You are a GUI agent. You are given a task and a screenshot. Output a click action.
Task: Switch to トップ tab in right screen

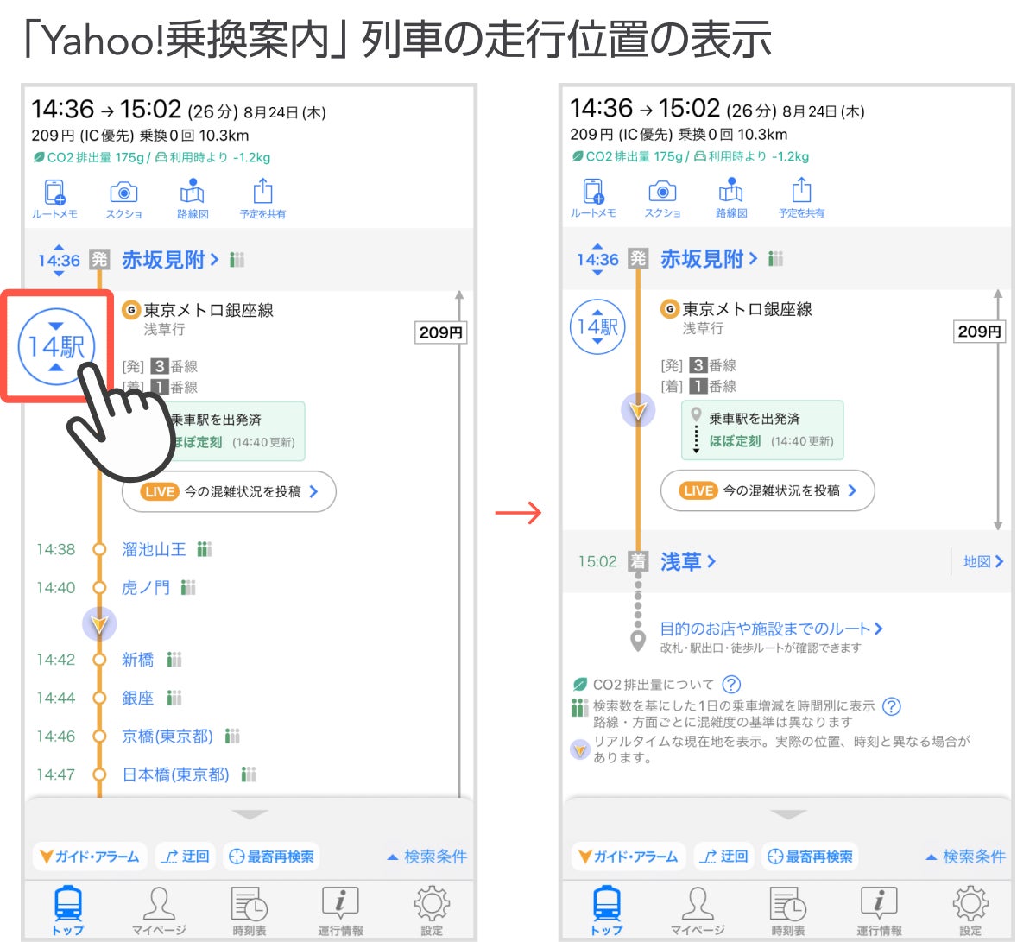coord(607,910)
